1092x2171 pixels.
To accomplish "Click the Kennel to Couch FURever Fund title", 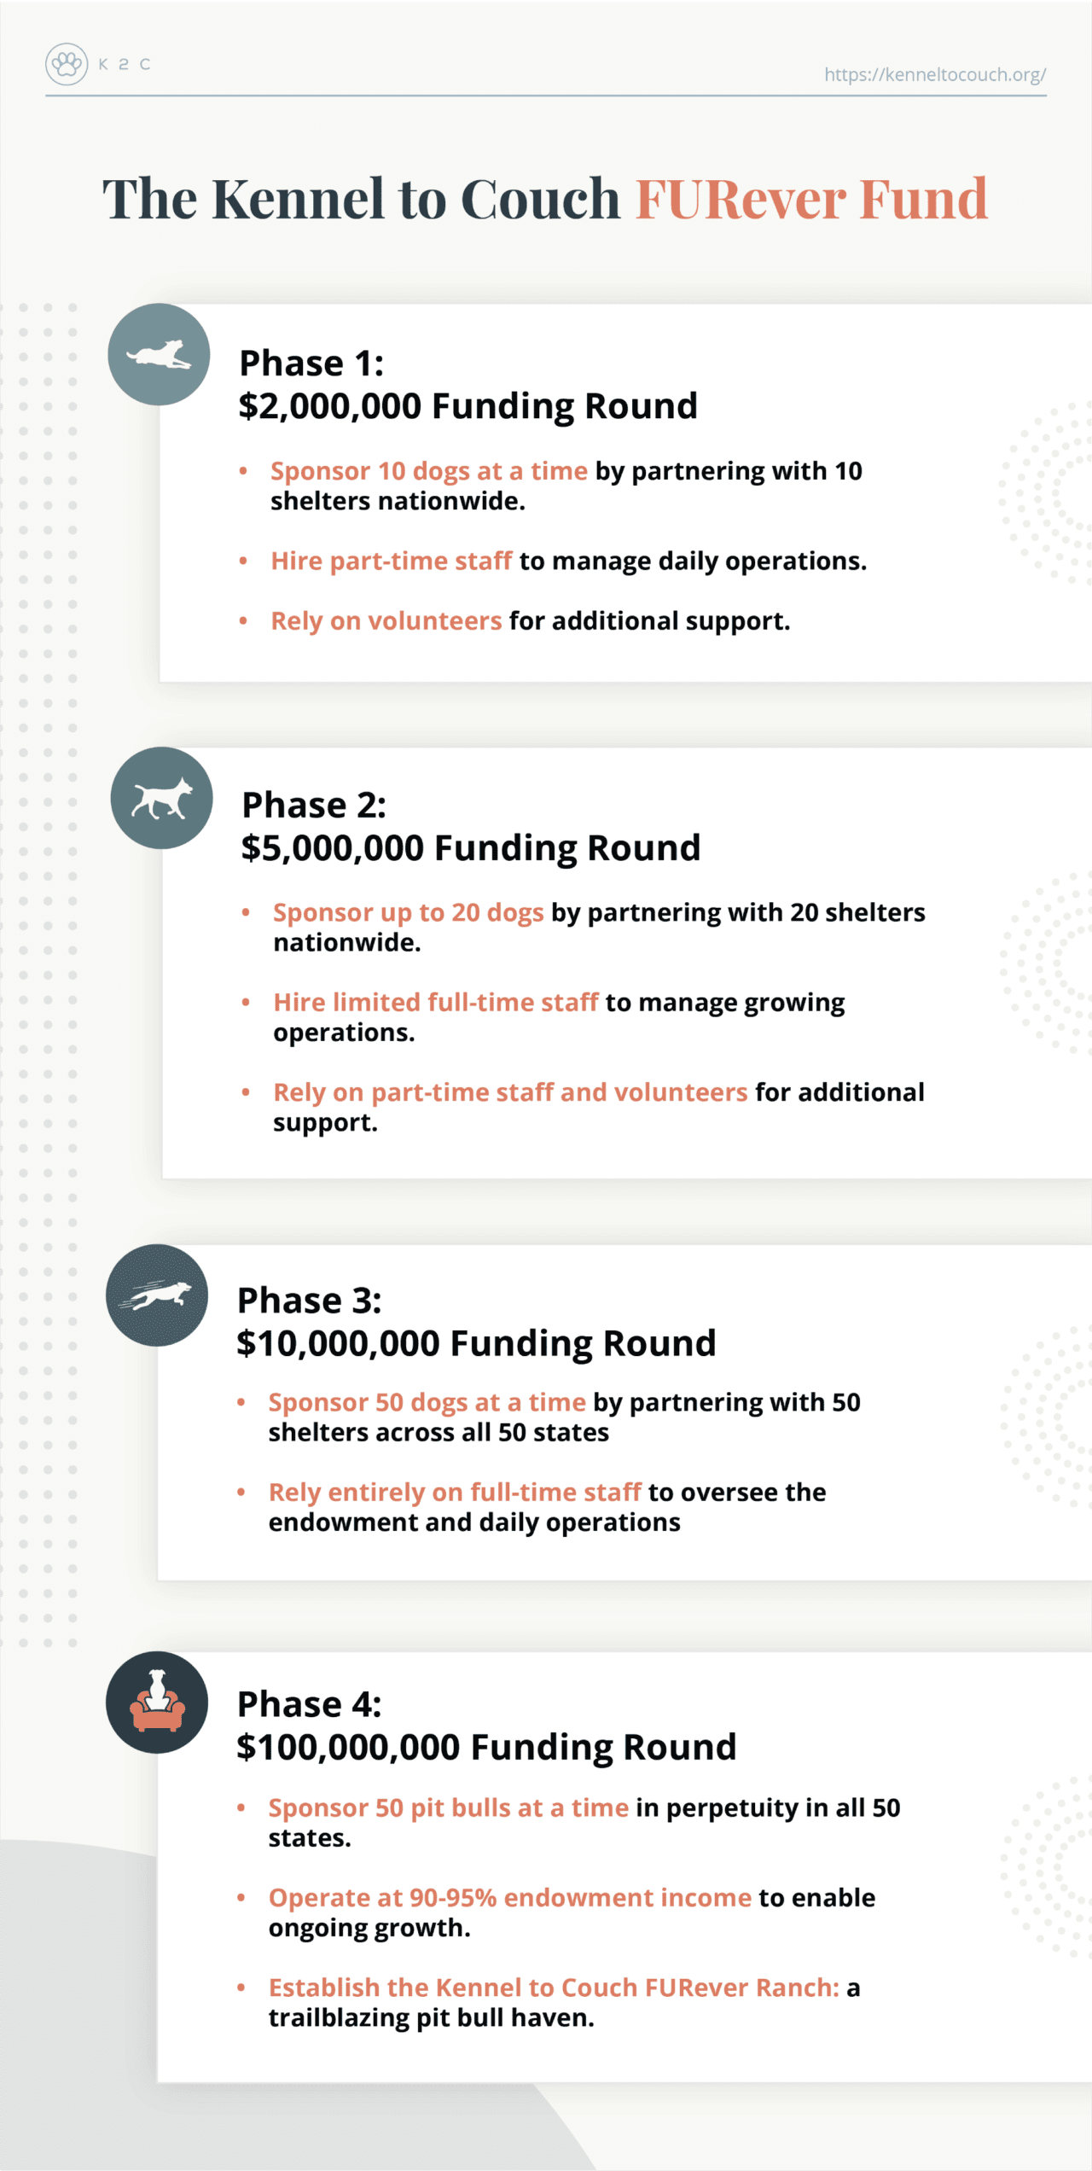I will (x=545, y=199).
